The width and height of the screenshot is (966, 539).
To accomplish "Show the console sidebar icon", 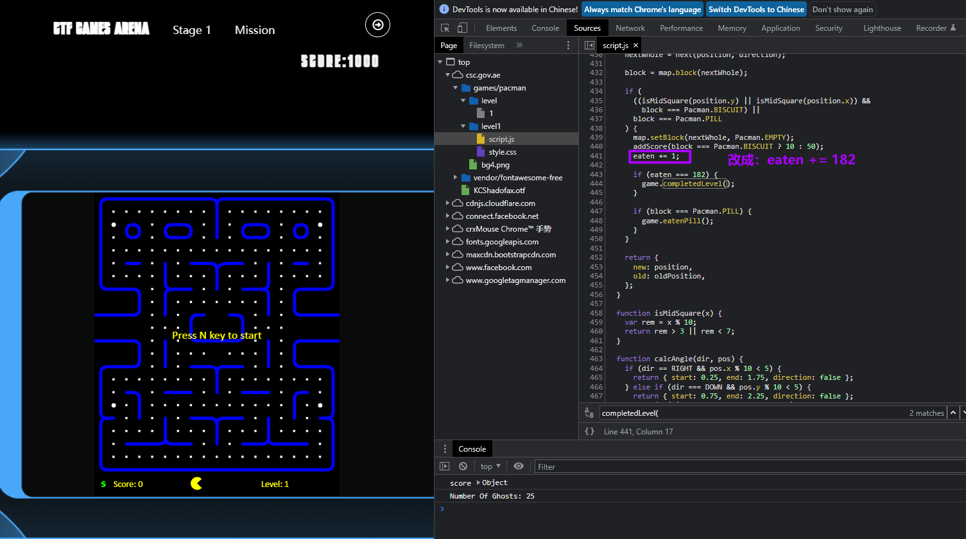I will pos(444,466).
